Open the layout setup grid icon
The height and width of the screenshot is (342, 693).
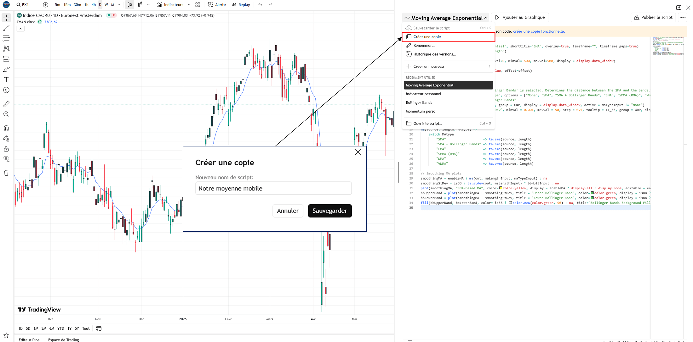[x=198, y=5]
